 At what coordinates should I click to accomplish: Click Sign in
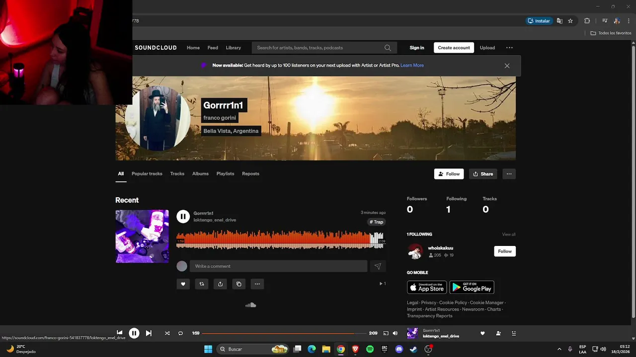[x=417, y=48]
